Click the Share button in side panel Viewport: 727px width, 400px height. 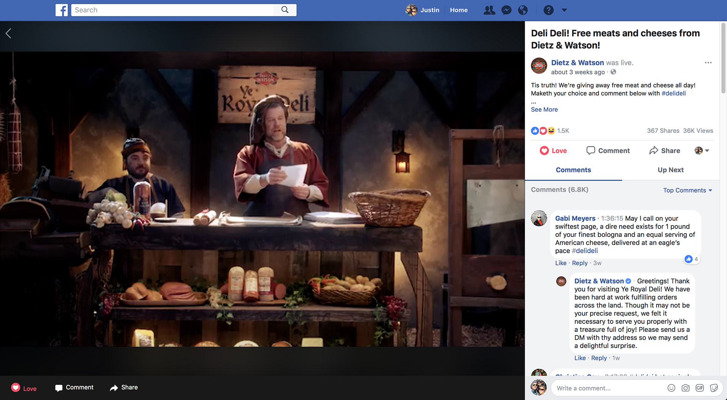point(665,151)
